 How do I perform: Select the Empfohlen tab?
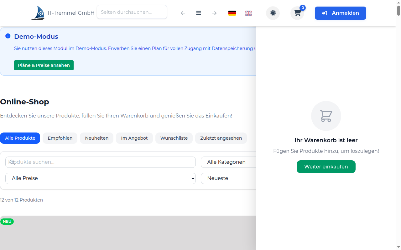coord(60,138)
